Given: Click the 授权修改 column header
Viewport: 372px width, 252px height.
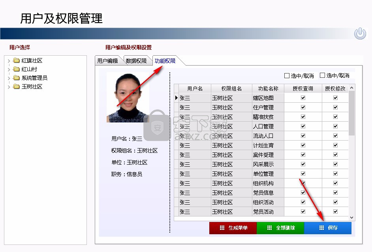Looking at the screenshot, I should [x=335, y=88].
